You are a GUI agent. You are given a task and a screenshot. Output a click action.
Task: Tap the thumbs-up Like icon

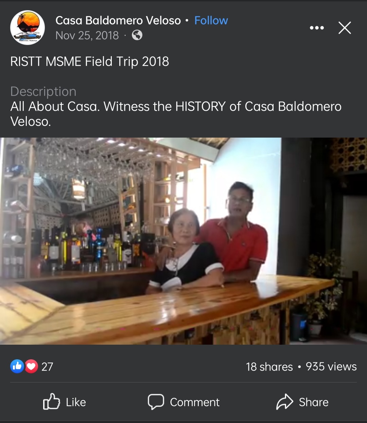(x=51, y=402)
